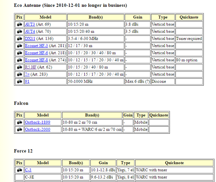Screen dimensions: 216x182
Task: Open the camera icon for Ecomet HF-6
Action: click(x=19, y=53)
